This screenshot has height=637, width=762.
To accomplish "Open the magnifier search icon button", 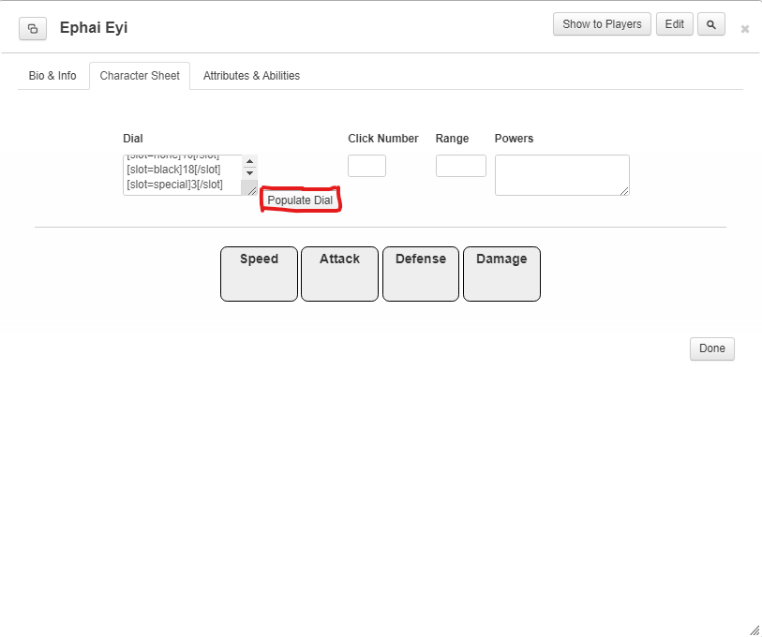I will click(x=711, y=24).
